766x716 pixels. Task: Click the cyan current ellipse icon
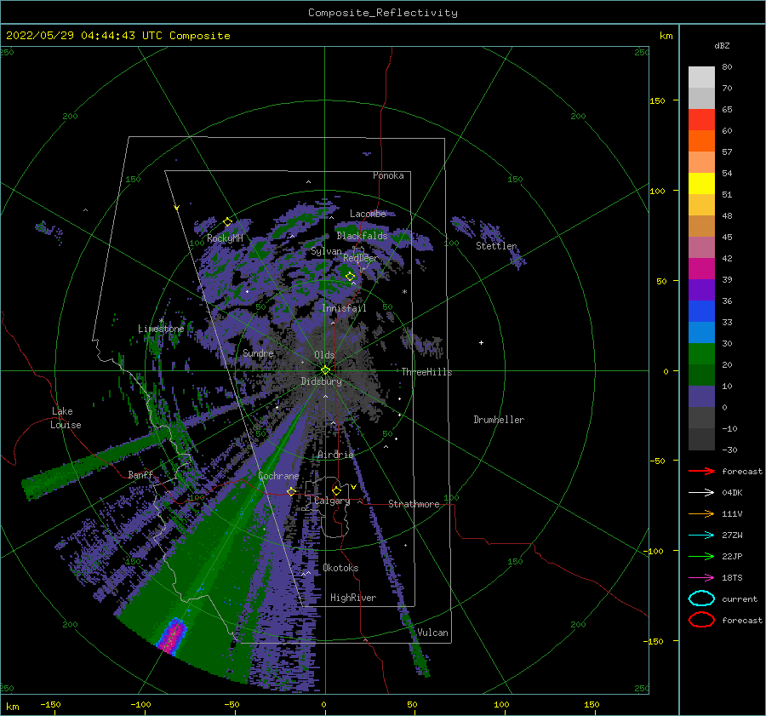[701, 599]
